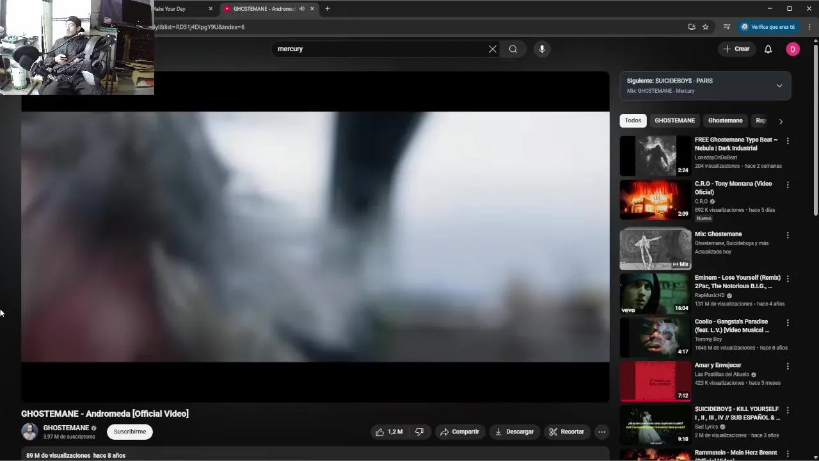Open options for Mix: Ghostemane

coord(788,235)
